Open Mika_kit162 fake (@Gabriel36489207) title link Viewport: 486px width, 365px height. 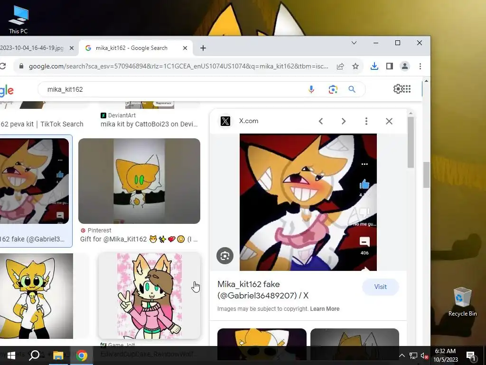(x=263, y=290)
